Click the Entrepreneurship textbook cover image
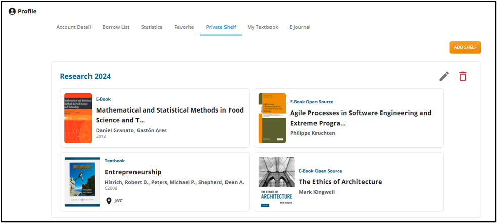This screenshot has height=223, width=497. [x=82, y=182]
